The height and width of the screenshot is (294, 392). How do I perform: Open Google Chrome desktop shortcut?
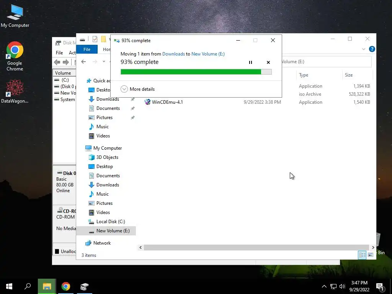tap(15, 57)
